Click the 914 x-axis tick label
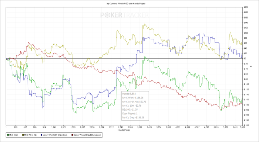259x142 pixels. tap(44, 127)
